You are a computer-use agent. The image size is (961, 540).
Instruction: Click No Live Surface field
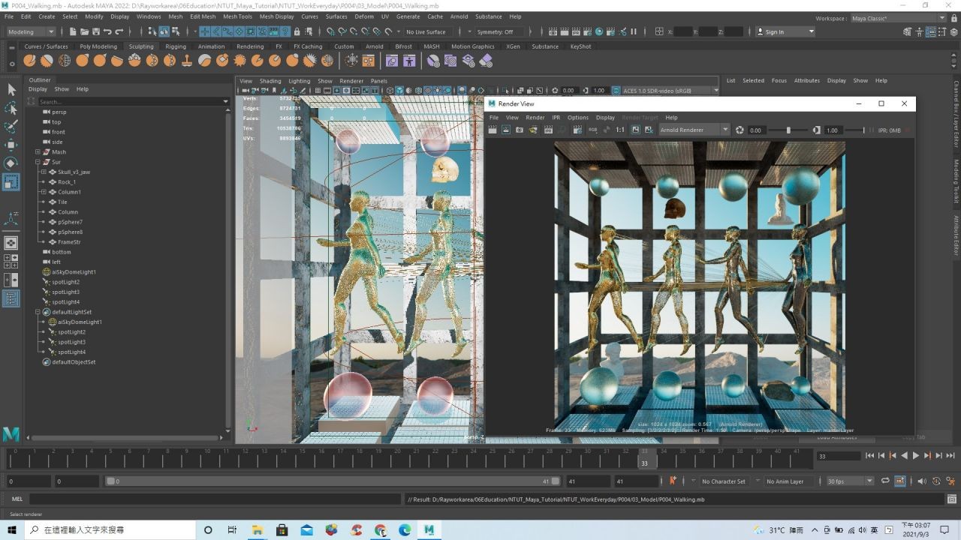(426, 31)
